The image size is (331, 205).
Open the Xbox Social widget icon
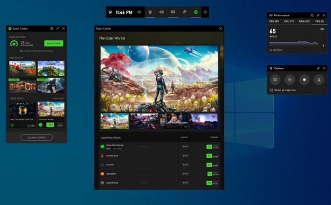point(184,12)
